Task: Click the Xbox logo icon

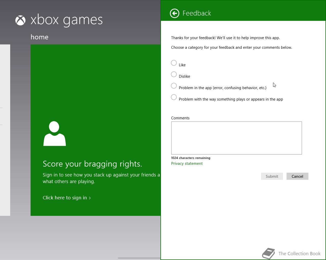Action: pos(20,21)
